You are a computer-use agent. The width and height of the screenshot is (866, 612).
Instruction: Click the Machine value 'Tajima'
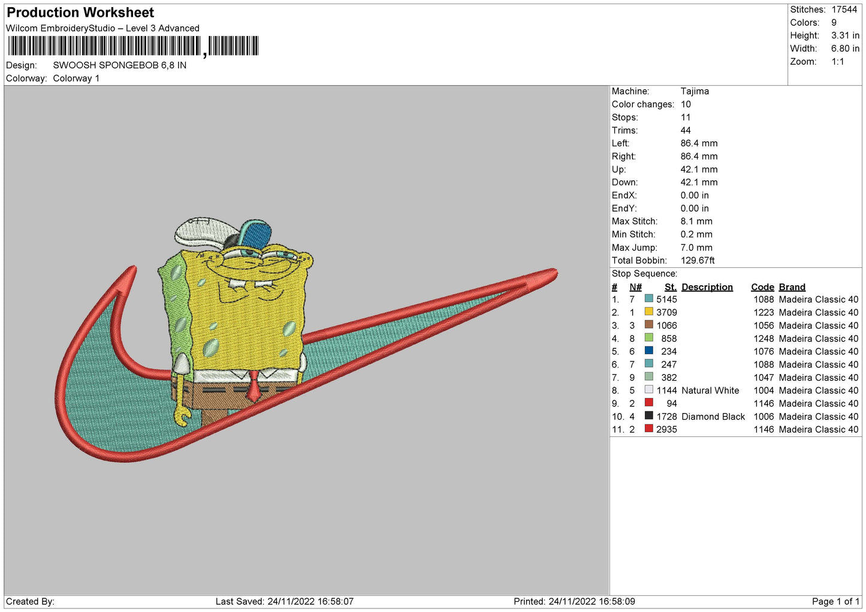click(x=695, y=91)
